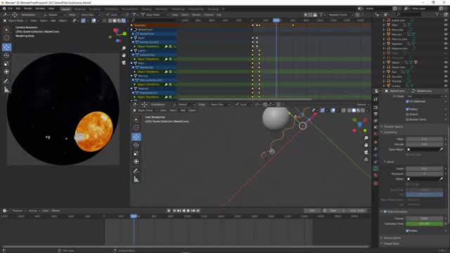The height and width of the screenshot is (253, 450).
Task: Hide Uranus via outliner eye icon
Action: click(445, 86)
